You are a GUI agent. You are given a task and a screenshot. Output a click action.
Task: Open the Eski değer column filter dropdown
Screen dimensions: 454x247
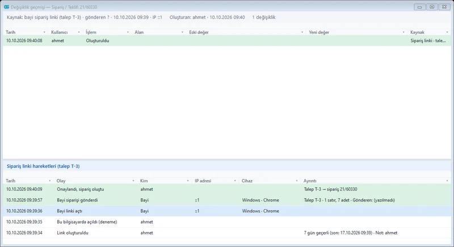pyautogui.click(x=302, y=32)
